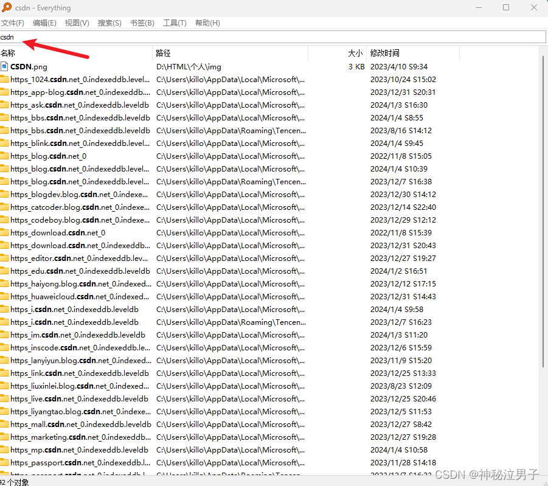Select https_download.csdn.net row dated 2023/12/31 S20:43

(230, 246)
